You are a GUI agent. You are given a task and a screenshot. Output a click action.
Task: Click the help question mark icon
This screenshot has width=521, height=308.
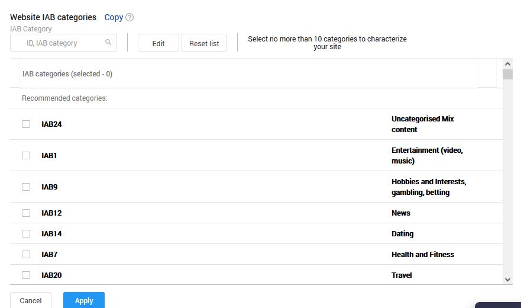(130, 18)
